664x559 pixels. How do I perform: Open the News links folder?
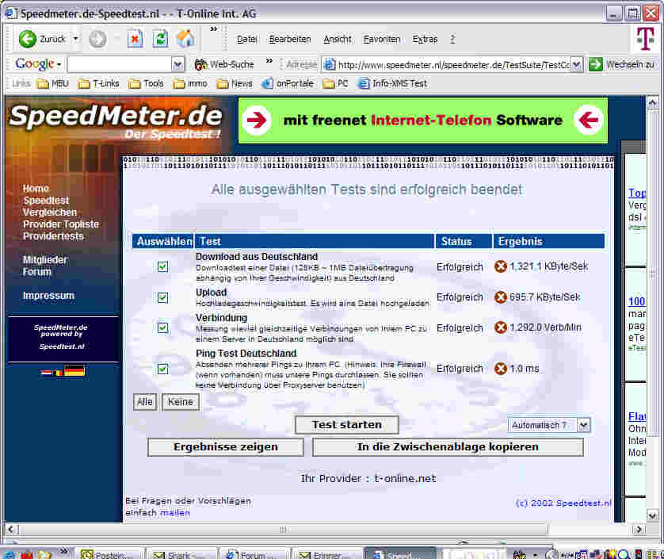(x=235, y=83)
